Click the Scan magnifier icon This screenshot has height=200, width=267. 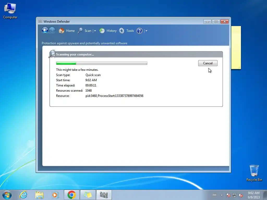click(80, 31)
